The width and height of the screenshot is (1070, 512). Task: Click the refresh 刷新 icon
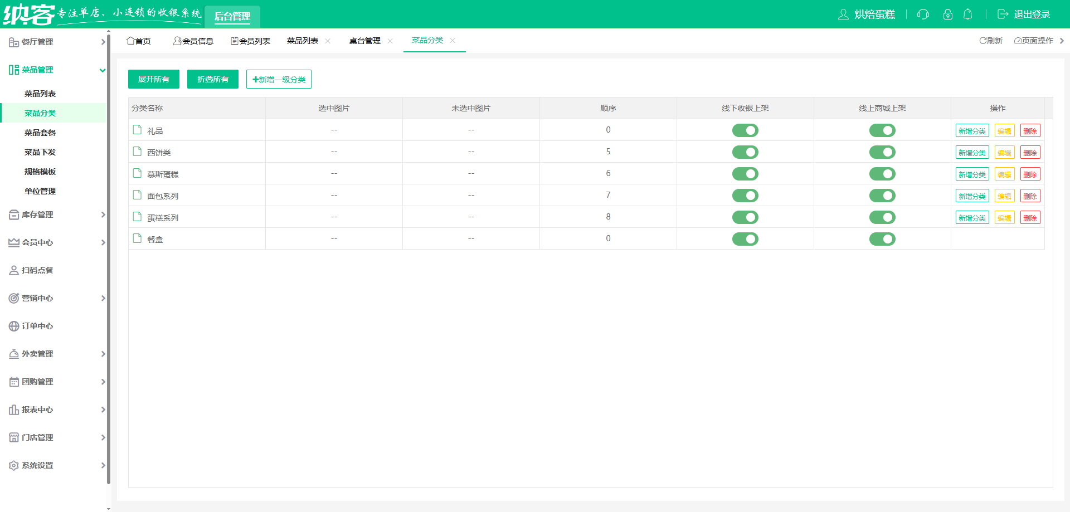point(983,41)
